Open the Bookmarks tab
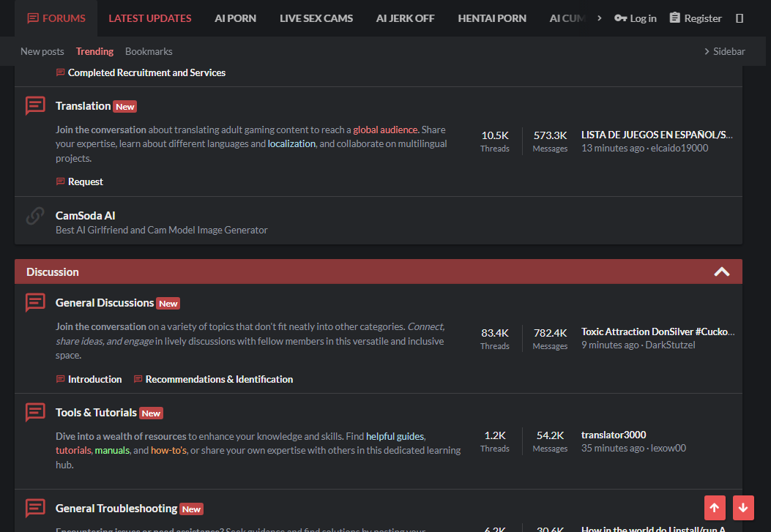Viewport: 771px width, 532px height. click(x=149, y=51)
